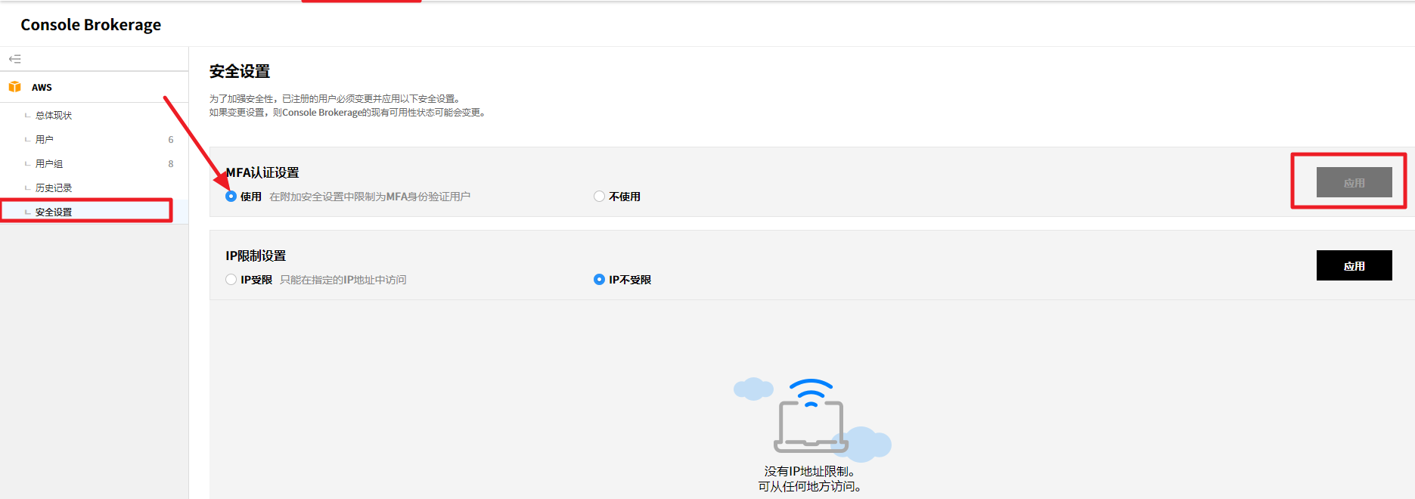Image resolution: width=1415 pixels, height=499 pixels.
Task: Select the MFA 使用 radio button
Action: pyautogui.click(x=231, y=197)
